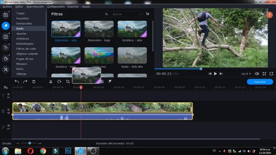Open the Editar menu
Viewport: 276px width, 155px height.
click(x=19, y=7)
